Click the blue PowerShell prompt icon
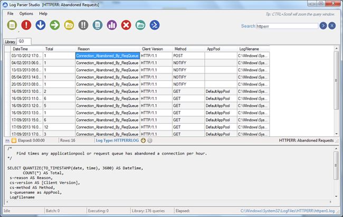This screenshot has height=217, width=343. click(x=155, y=25)
